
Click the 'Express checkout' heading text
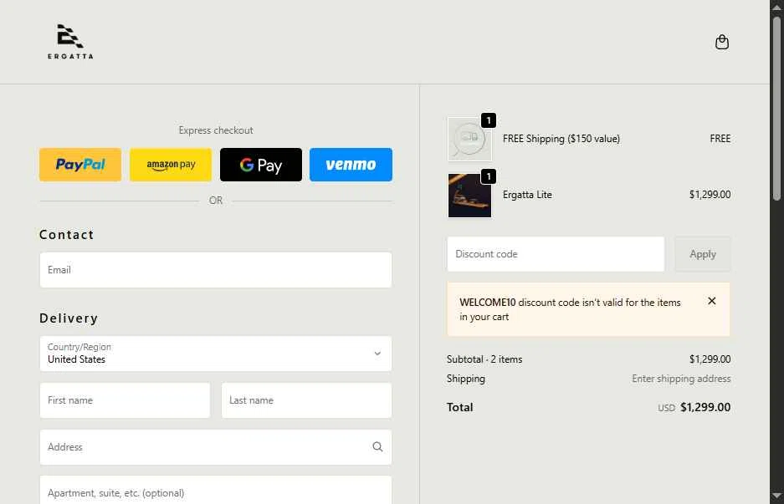coord(216,130)
